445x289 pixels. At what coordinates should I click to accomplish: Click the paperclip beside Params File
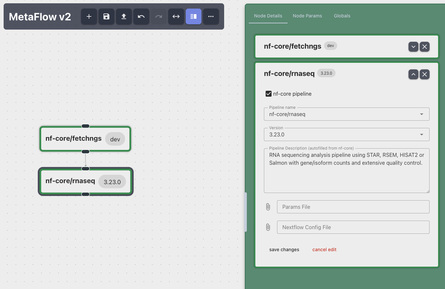(x=268, y=207)
